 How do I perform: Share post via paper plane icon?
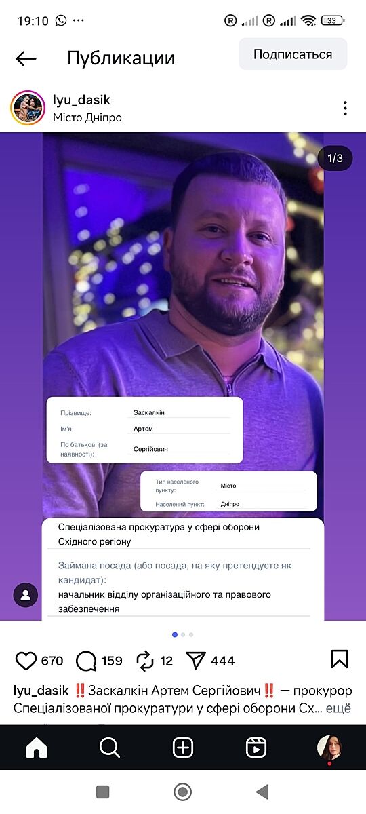195,660
